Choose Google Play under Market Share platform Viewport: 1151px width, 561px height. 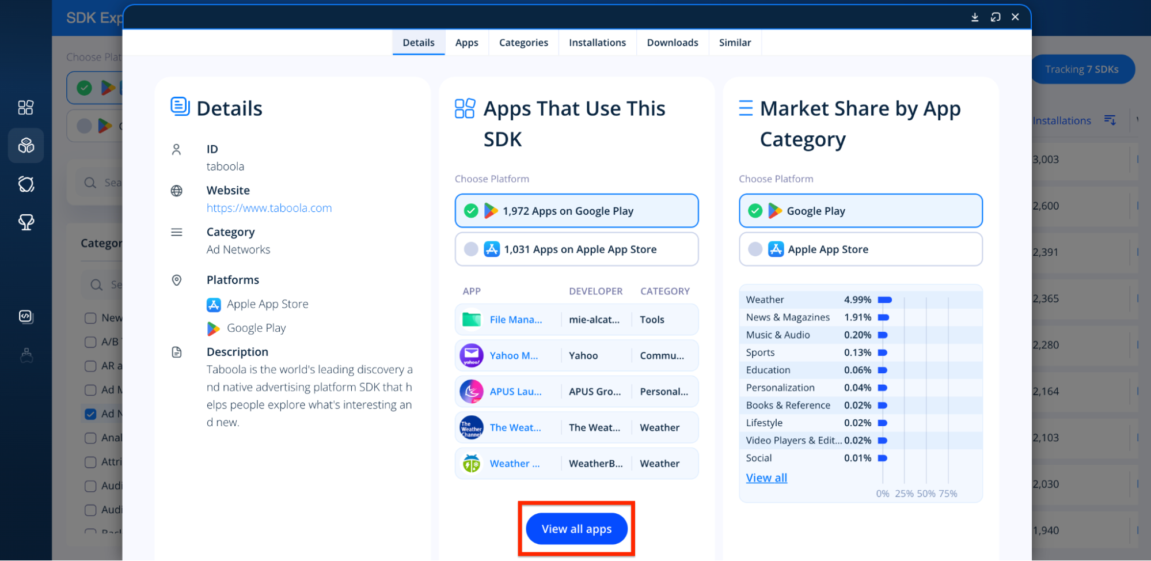click(x=861, y=211)
